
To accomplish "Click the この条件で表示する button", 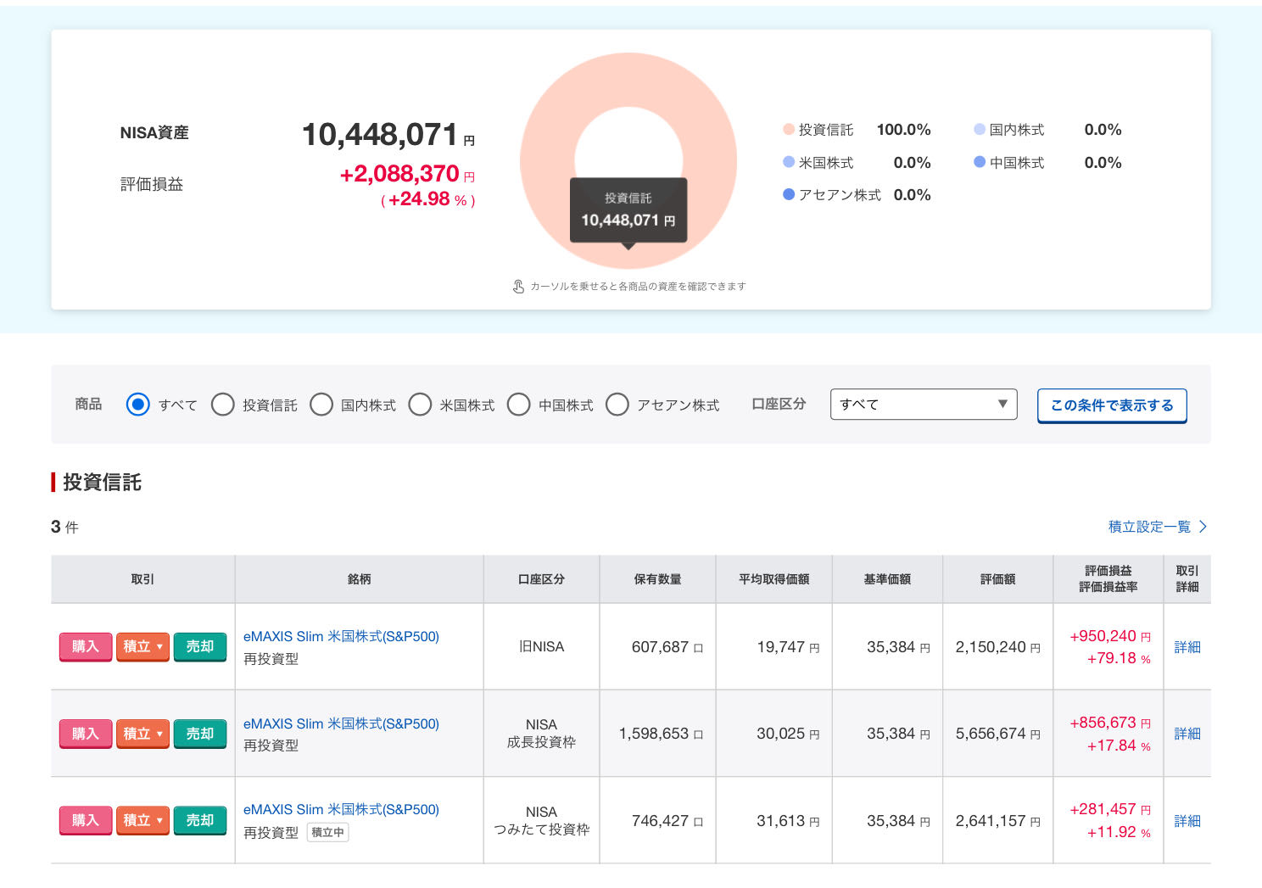I will 1111,405.
